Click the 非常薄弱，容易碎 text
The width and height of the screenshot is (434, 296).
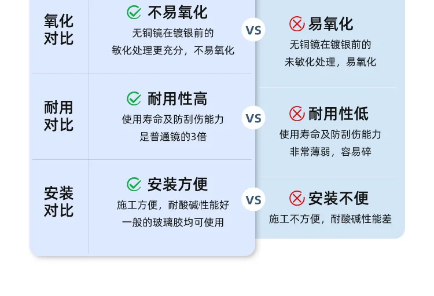tap(330, 152)
